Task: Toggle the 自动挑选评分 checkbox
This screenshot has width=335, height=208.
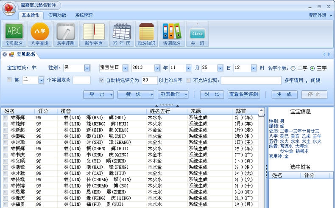Action: click(101, 80)
